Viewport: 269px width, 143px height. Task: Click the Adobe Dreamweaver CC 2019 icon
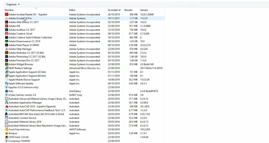[x=7, y=41]
